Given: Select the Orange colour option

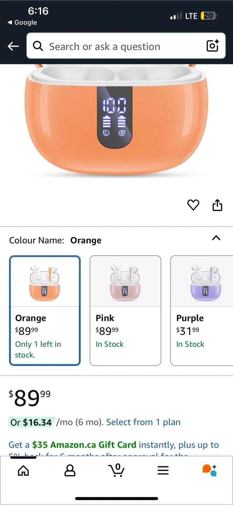Looking at the screenshot, I should (45, 310).
